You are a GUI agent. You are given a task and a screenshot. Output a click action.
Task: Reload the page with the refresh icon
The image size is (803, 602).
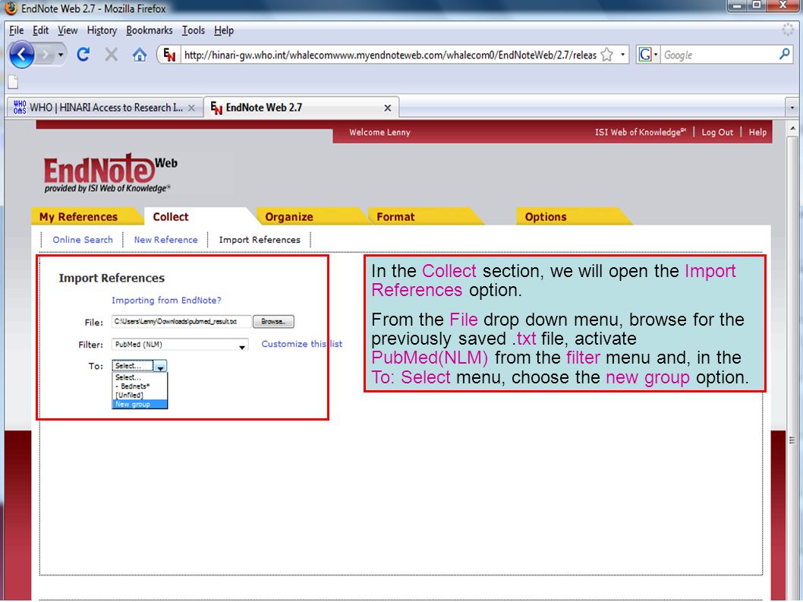click(83, 55)
